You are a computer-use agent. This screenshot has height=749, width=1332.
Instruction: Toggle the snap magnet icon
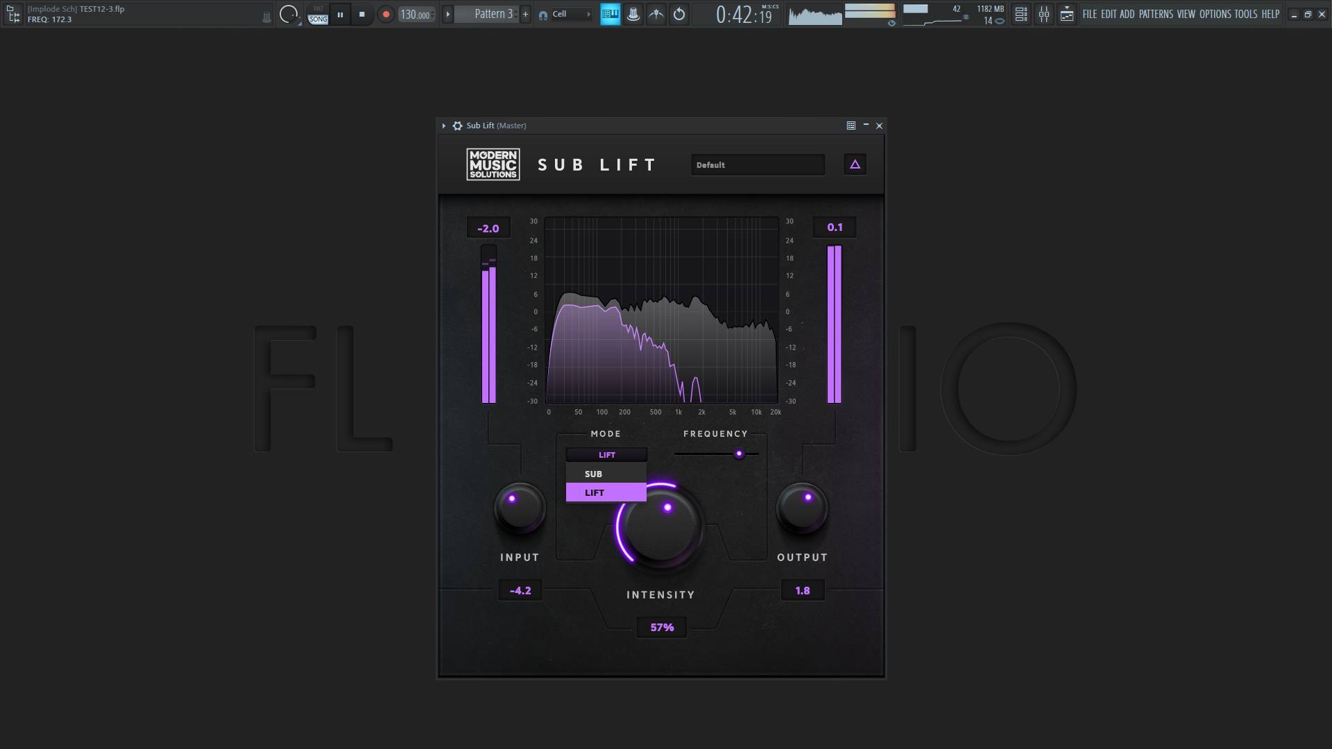click(543, 15)
